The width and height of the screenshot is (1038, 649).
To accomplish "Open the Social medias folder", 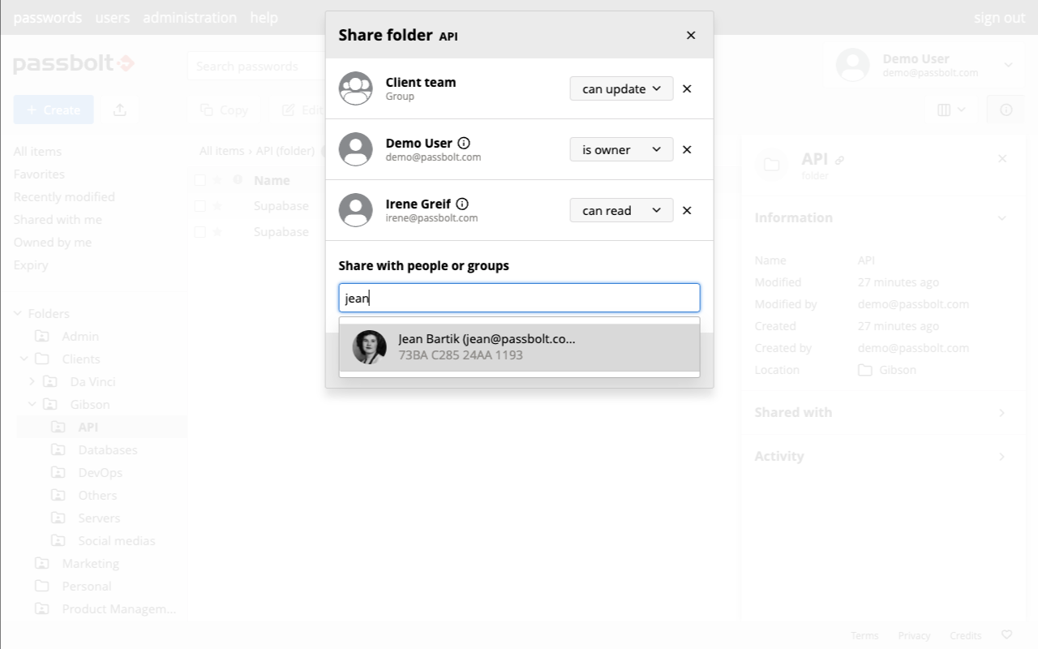I will click(117, 540).
